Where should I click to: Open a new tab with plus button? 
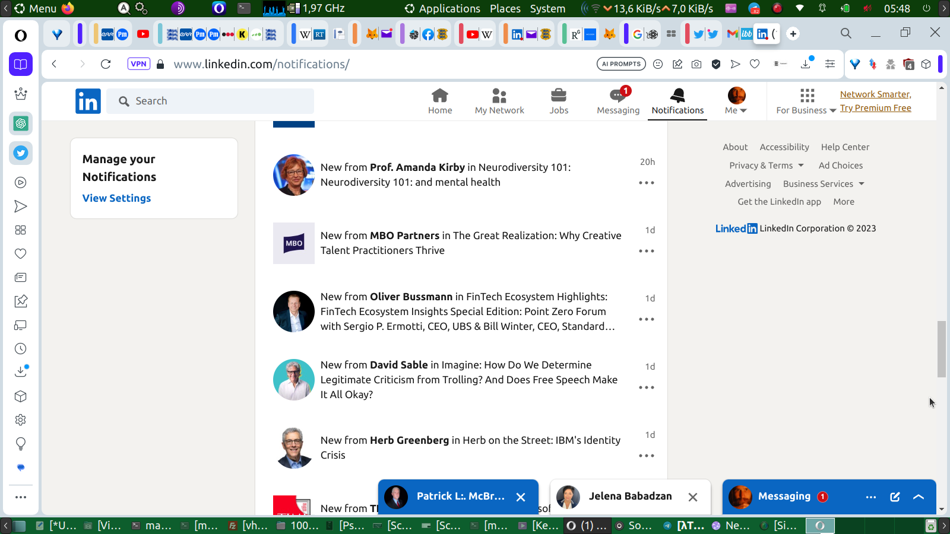tap(793, 34)
